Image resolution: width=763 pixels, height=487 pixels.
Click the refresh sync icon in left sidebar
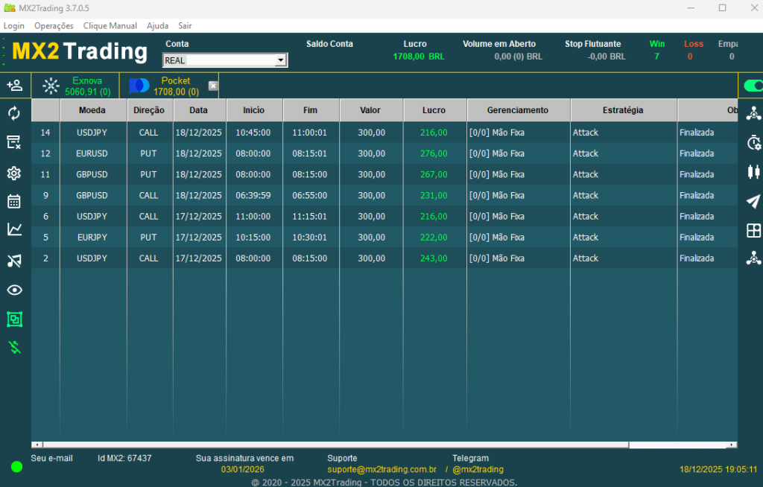point(14,113)
